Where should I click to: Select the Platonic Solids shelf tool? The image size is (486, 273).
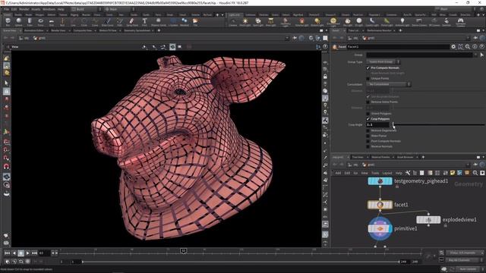pyautogui.click(x=159, y=22)
